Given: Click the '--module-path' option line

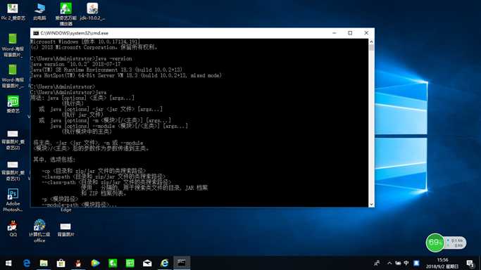Looking at the screenshot, I should coord(79,205).
